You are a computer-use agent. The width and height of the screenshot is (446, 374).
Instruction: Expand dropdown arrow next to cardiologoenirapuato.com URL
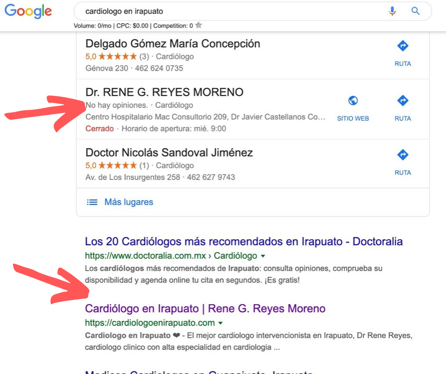pyautogui.click(x=221, y=323)
